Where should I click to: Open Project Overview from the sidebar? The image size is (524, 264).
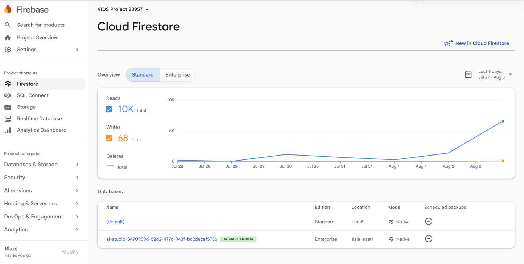[x=37, y=38]
